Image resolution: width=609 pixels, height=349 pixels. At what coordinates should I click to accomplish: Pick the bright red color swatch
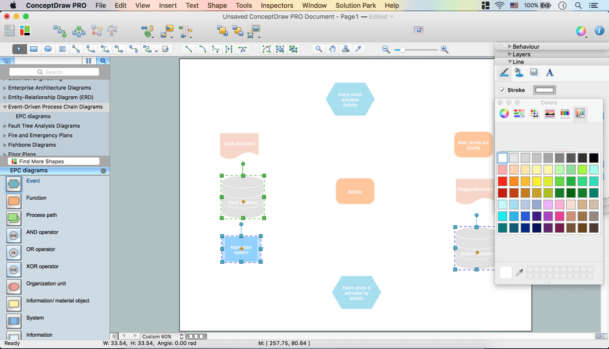coord(502,182)
